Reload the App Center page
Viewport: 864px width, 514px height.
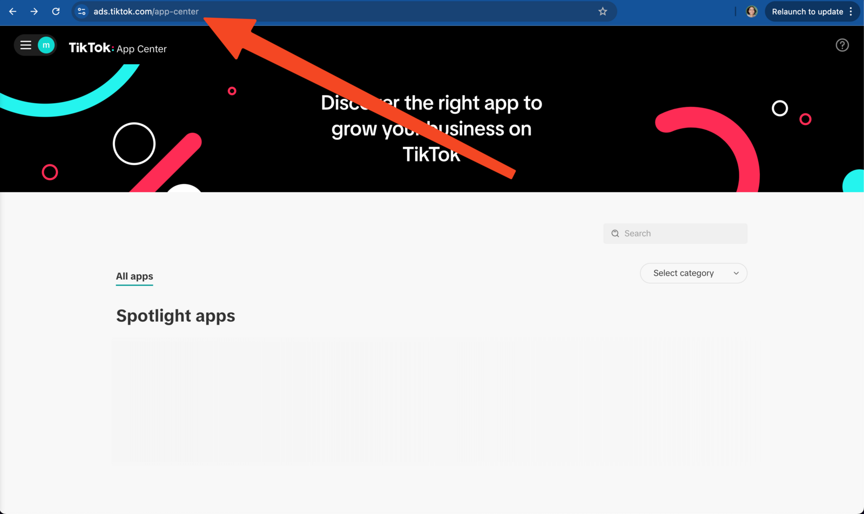(56, 11)
